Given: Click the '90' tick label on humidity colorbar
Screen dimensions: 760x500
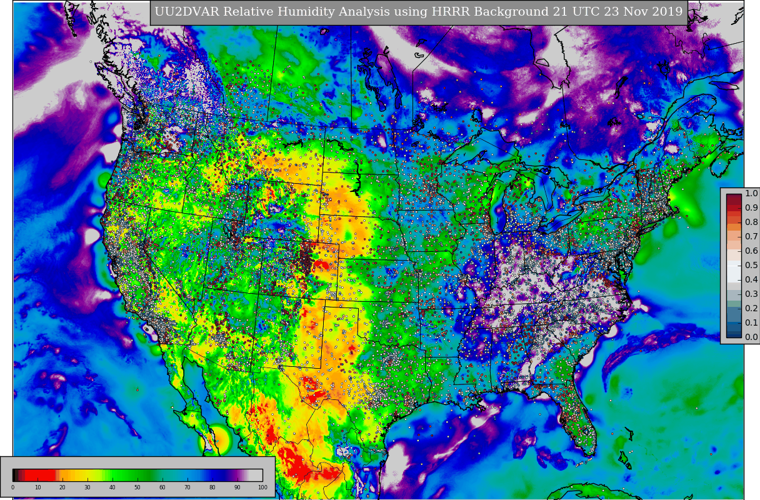Looking at the screenshot, I should (237, 487).
